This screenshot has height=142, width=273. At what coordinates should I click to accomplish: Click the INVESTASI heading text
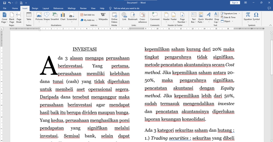point(85,49)
